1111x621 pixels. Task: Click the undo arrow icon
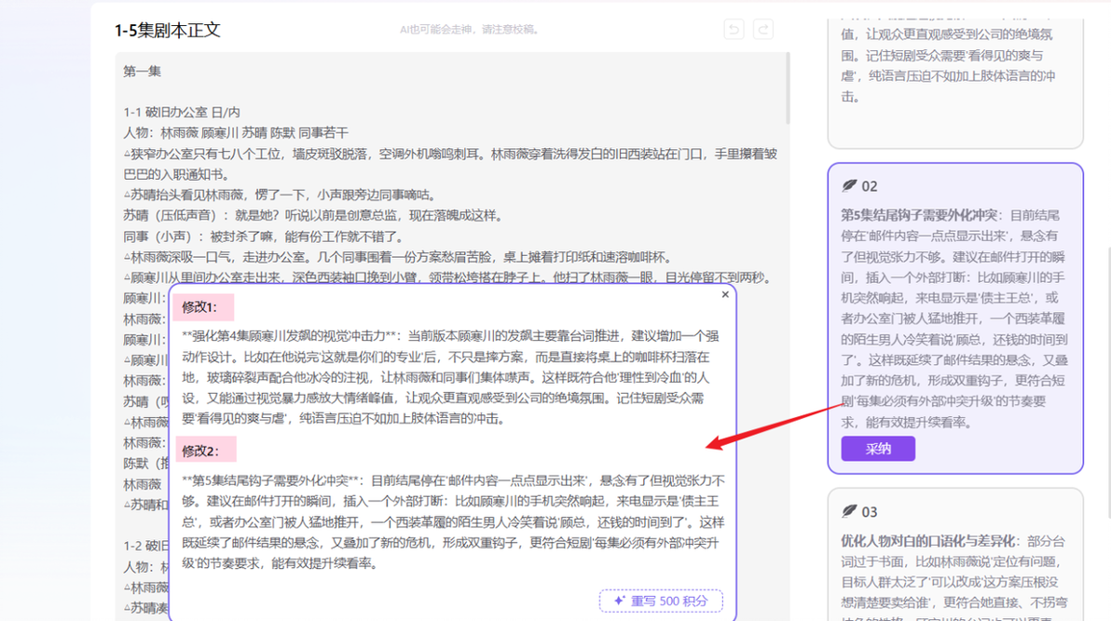point(734,29)
